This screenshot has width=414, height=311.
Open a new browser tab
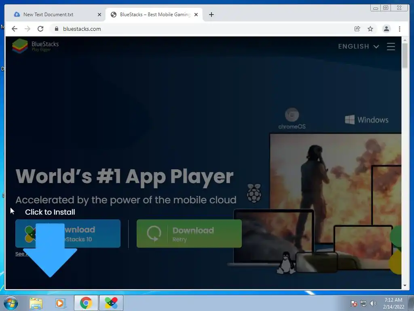[211, 15]
